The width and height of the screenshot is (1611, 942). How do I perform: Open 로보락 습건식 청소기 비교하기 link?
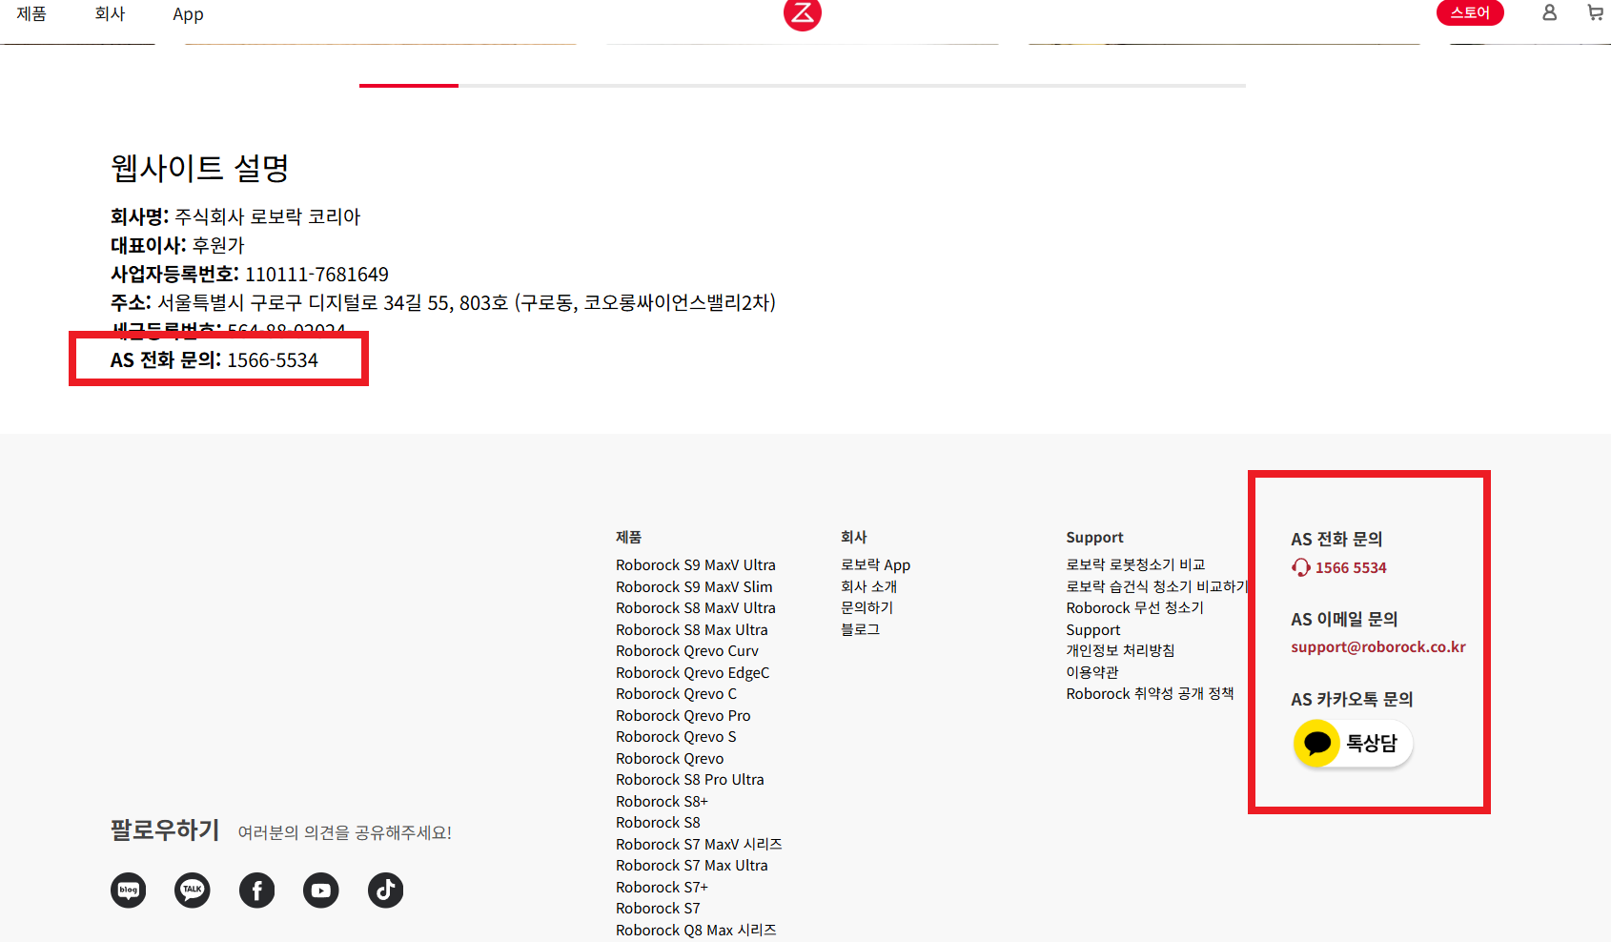(1157, 587)
